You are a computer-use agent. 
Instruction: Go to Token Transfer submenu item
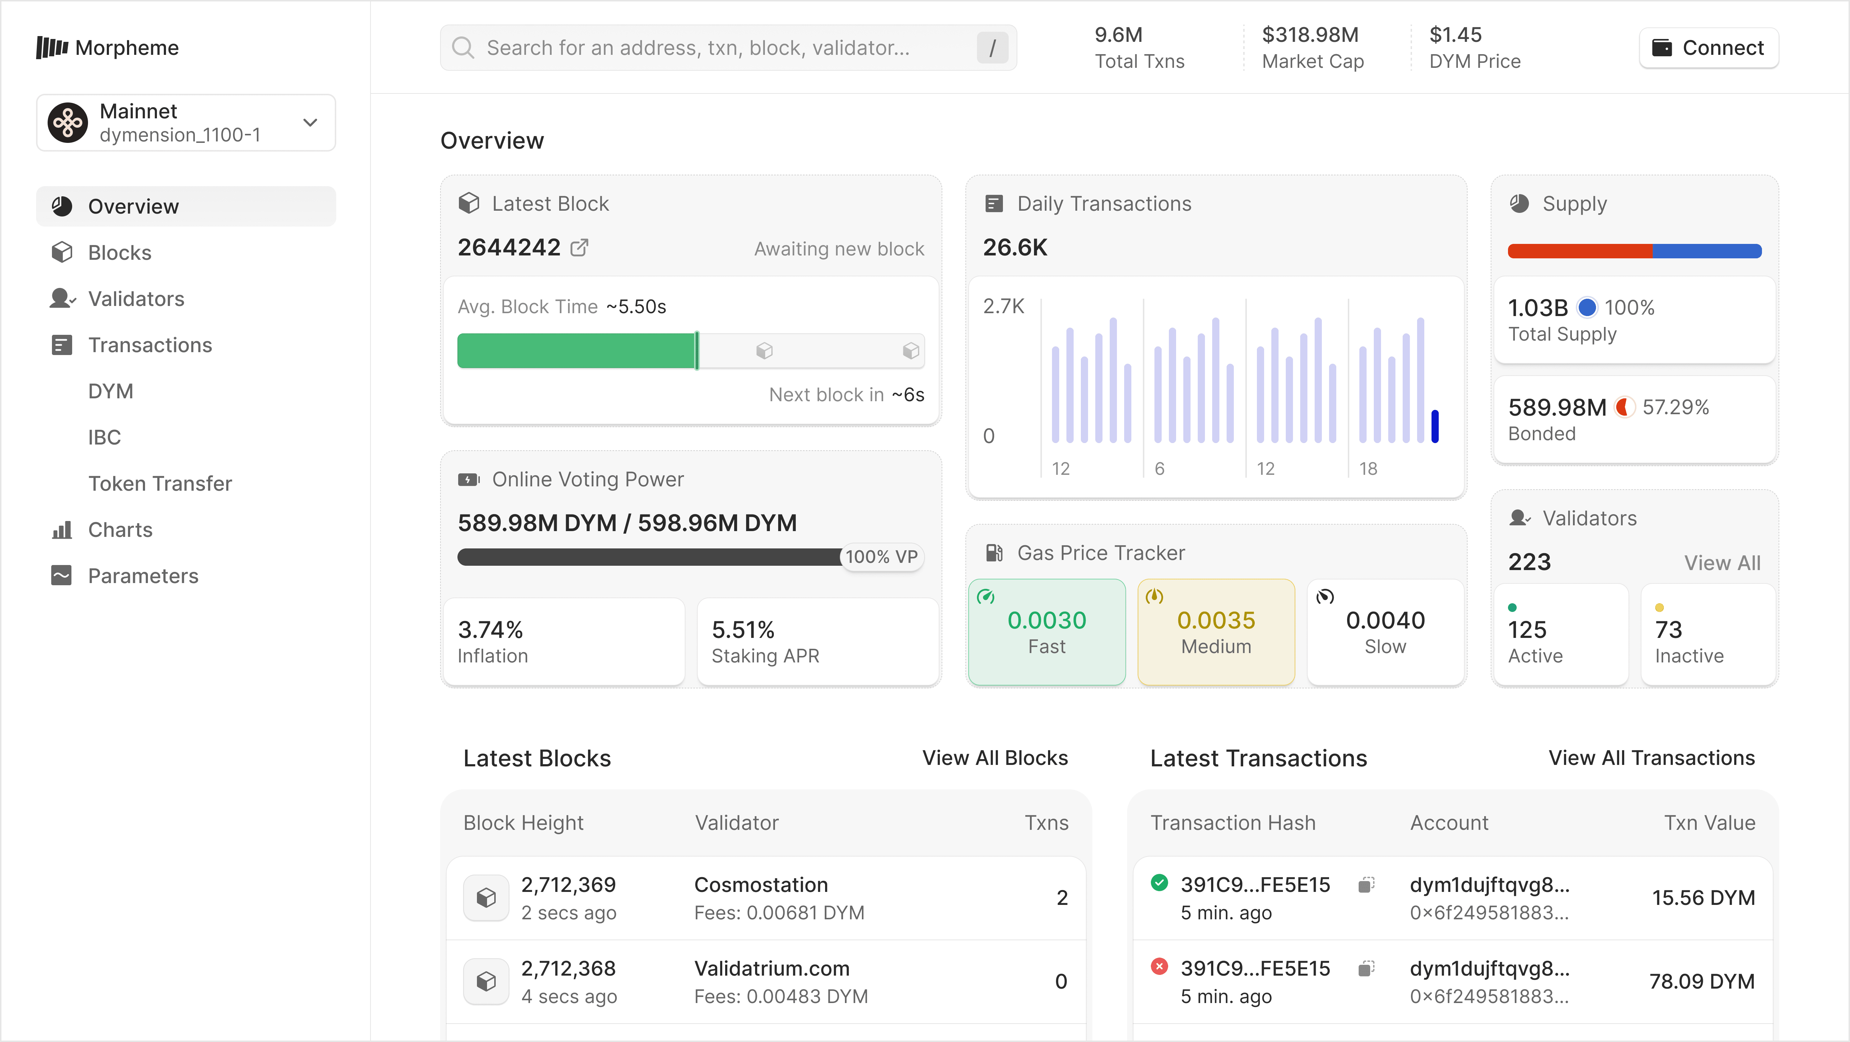(x=159, y=484)
